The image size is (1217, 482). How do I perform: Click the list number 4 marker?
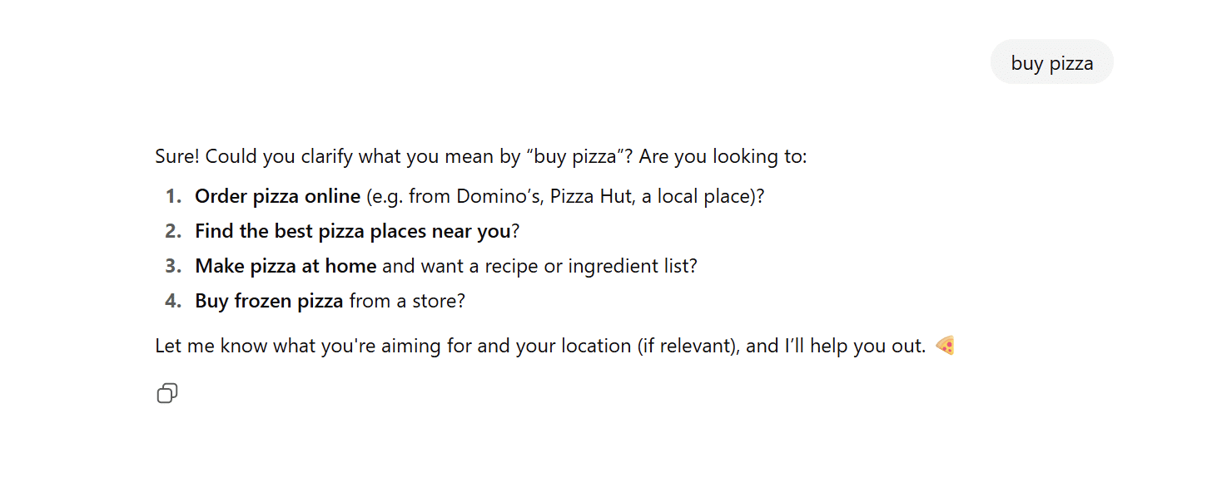pyautogui.click(x=173, y=301)
